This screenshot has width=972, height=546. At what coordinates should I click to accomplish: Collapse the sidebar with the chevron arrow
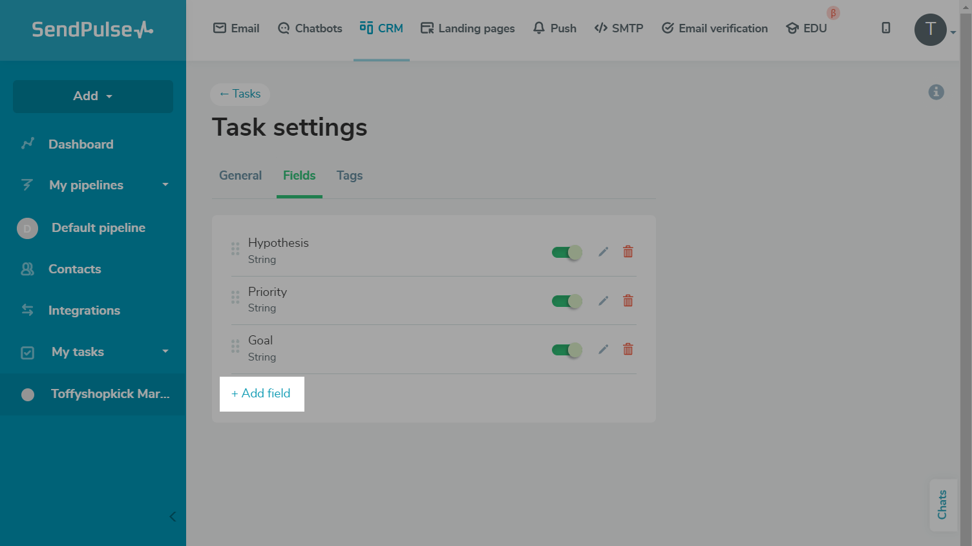tap(173, 516)
